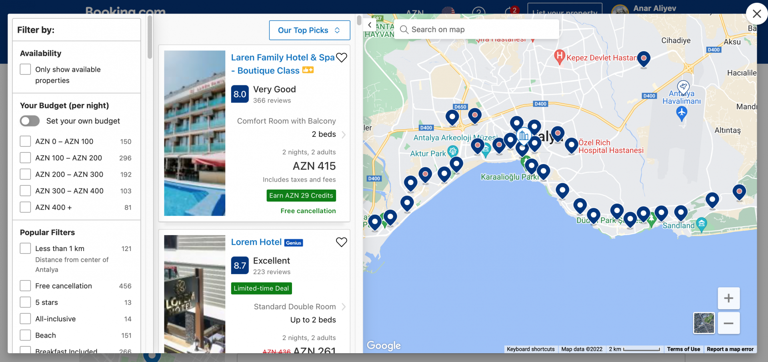Click hotel pin near Özel Rich Hospital
The image size is (768, 362).
571,145
